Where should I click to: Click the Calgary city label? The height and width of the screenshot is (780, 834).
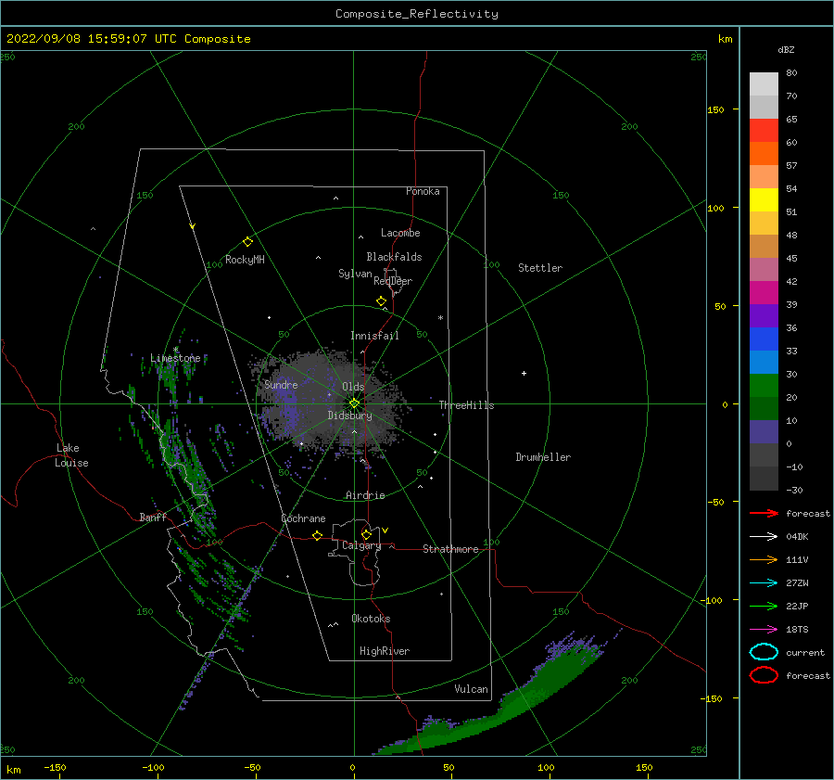[x=361, y=545]
